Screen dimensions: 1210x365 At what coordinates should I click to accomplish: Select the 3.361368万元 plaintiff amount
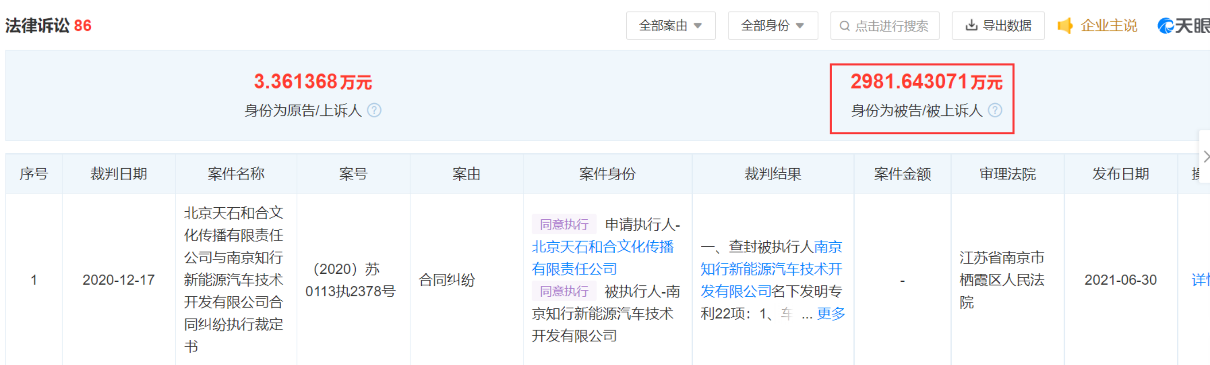pyautogui.click(x=313, y=82)
